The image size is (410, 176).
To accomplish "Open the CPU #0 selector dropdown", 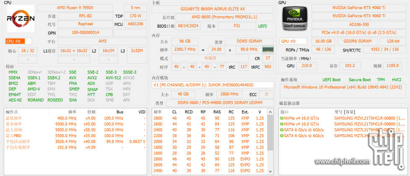I will (18, 41).
